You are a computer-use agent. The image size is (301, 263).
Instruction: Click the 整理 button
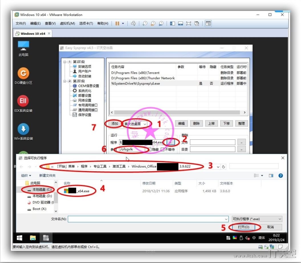241,123
